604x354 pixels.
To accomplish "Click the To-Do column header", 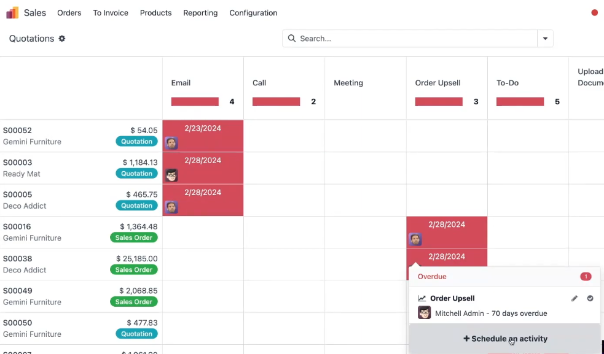I will (508, 83).
